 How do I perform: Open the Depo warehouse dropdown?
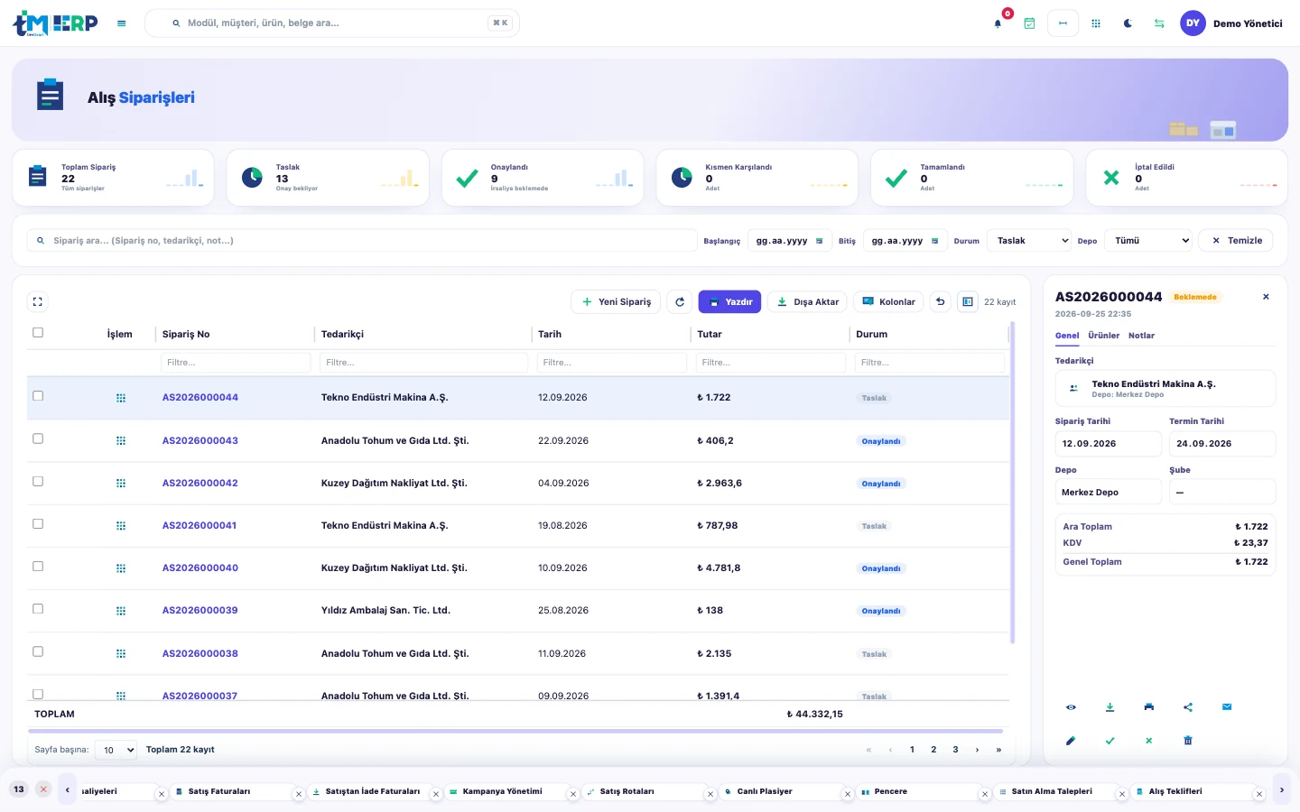1148,241
